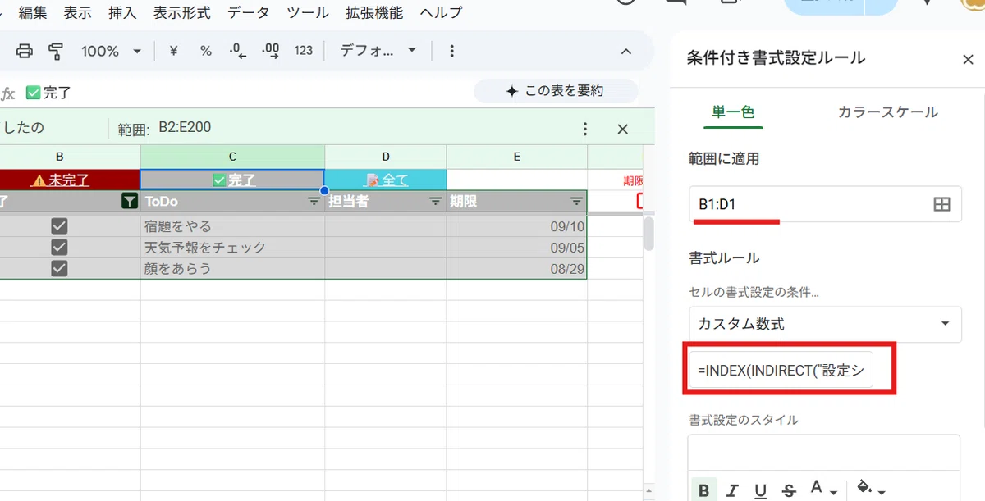Click the vertical scrollbar of the sheet

pos(649,235)
